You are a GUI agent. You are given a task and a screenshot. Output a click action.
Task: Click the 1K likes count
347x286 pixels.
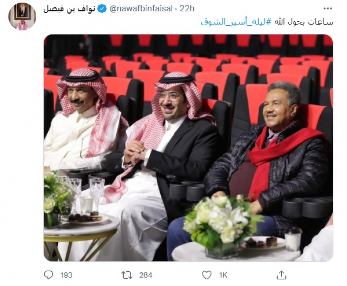pyautogui.click(x=223, y=275)
